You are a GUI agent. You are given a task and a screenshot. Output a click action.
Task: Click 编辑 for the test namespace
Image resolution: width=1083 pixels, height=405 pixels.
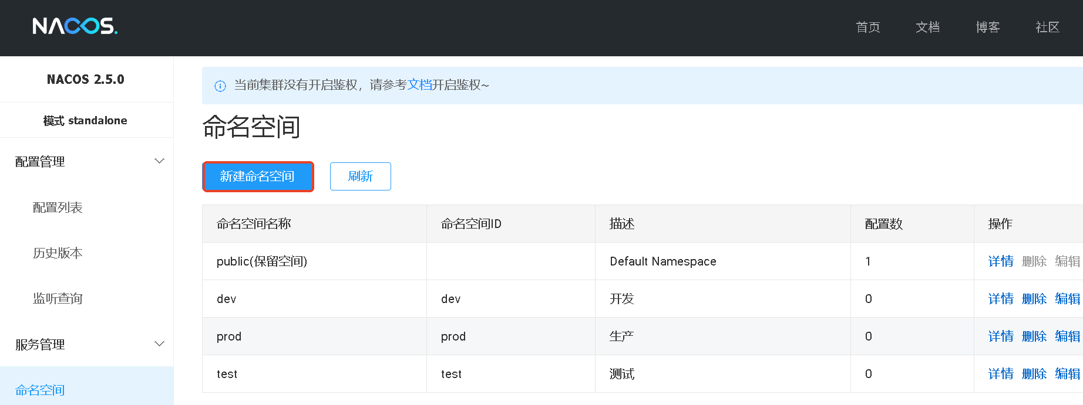click(x=1068, y=374)
